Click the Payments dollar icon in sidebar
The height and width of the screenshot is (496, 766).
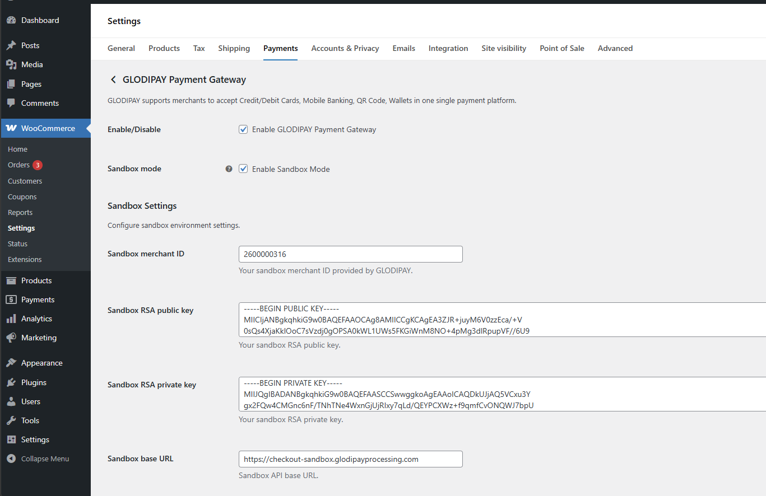tap(11, 300)
